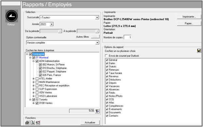203x127 pixels.
Task: Click the Actualiser button
Action: (90, 122)
